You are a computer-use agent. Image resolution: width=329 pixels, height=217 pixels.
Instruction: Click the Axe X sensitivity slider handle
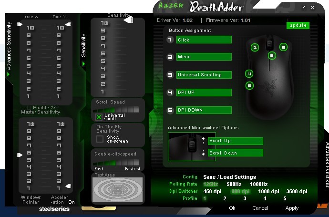pyautogui.click(x=20, y=24)
